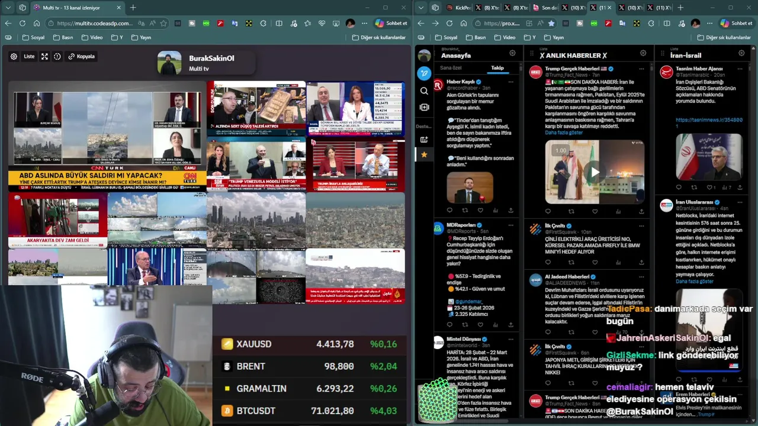Viewport: 758px width, 426px height.
Task: Open more options on first İlk Çıvıltı post
Action: [641, 225]
